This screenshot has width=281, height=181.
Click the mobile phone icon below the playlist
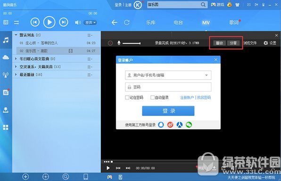point(86,177)
